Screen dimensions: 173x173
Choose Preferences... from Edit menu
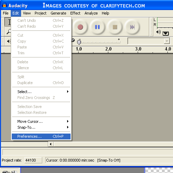(41, 136)
